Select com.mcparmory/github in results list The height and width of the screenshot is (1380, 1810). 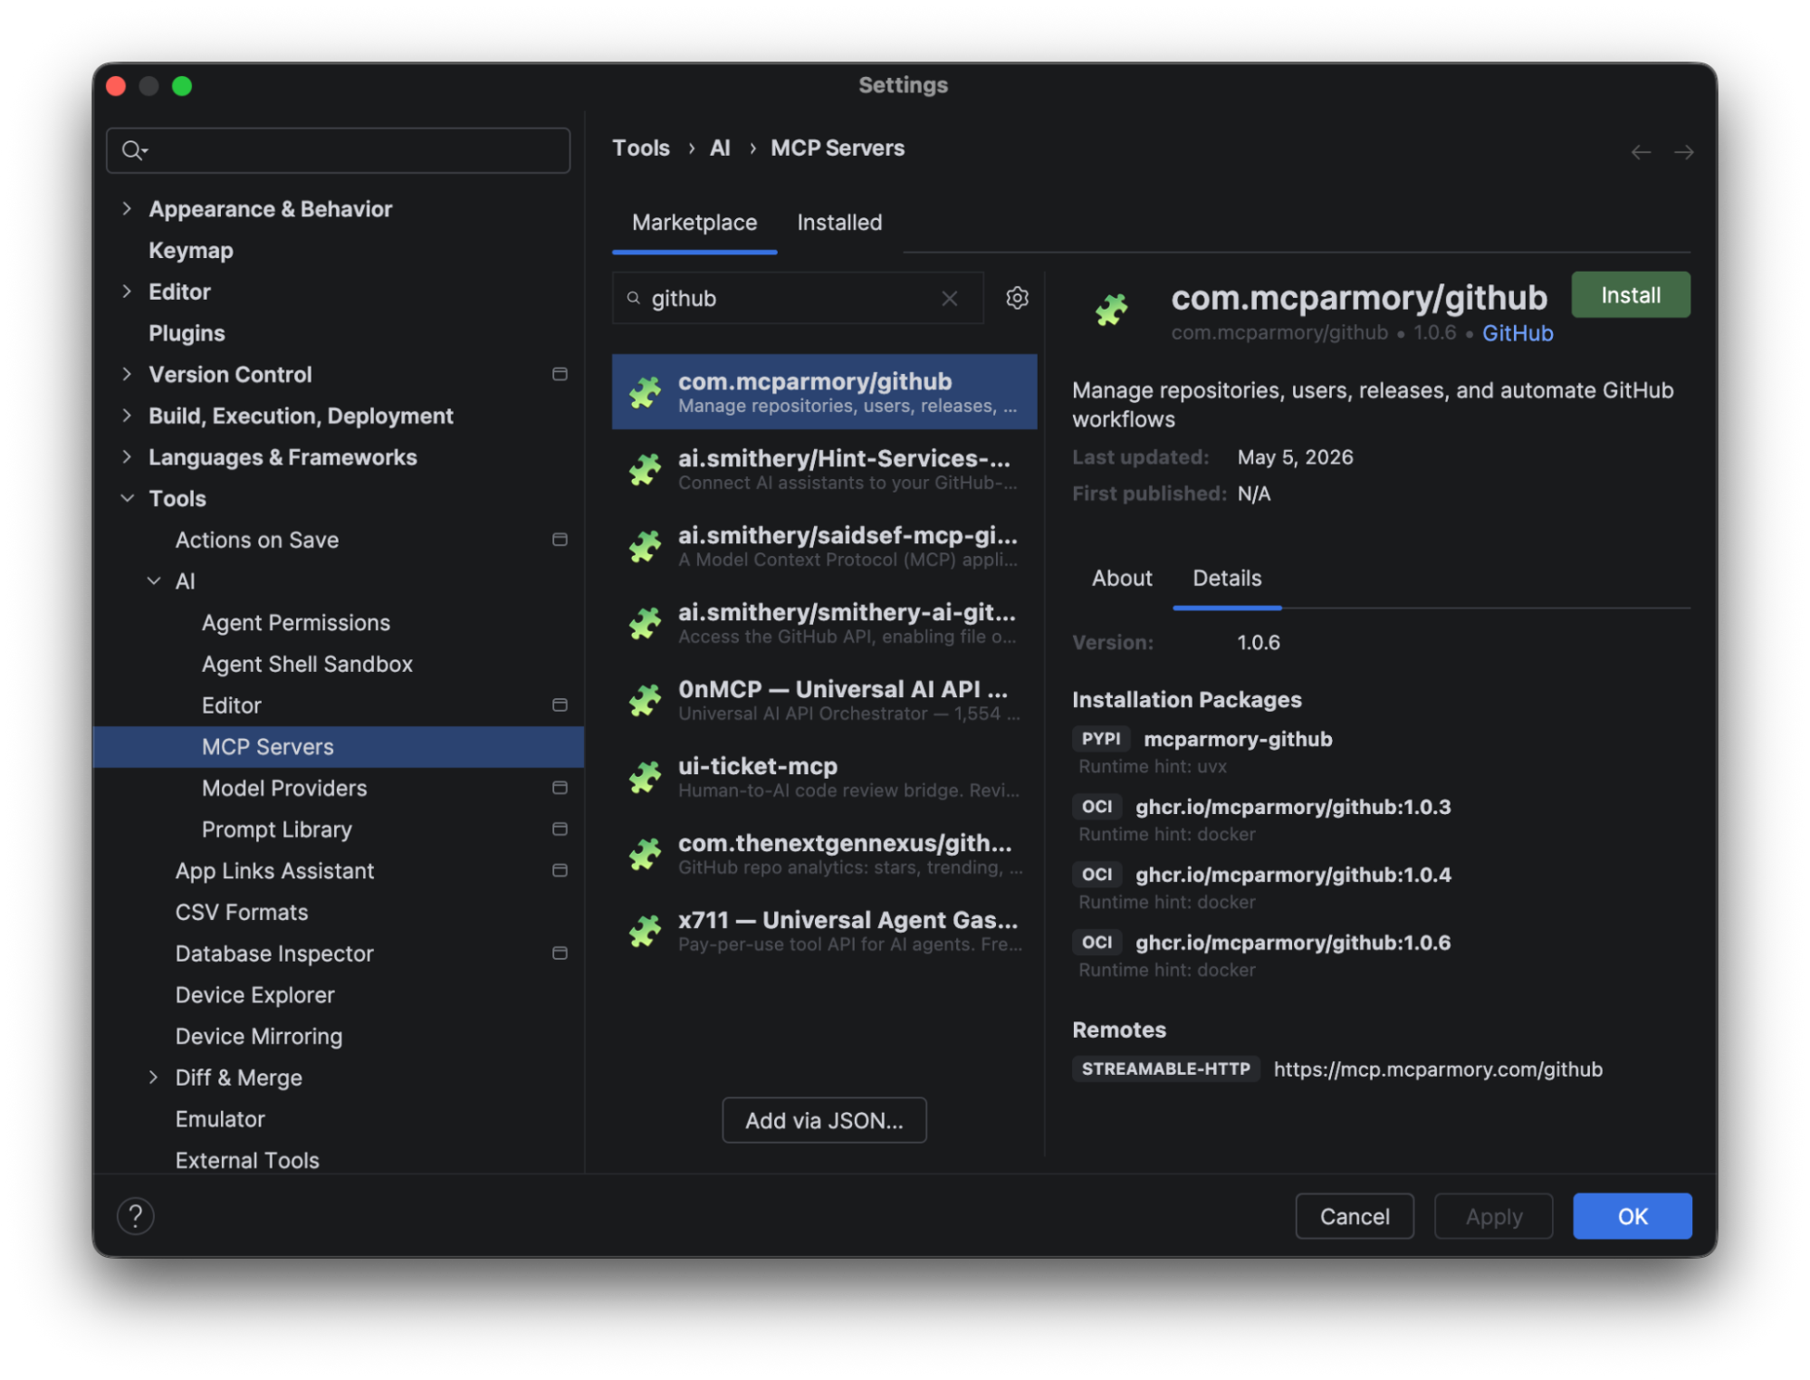[824, 392]
